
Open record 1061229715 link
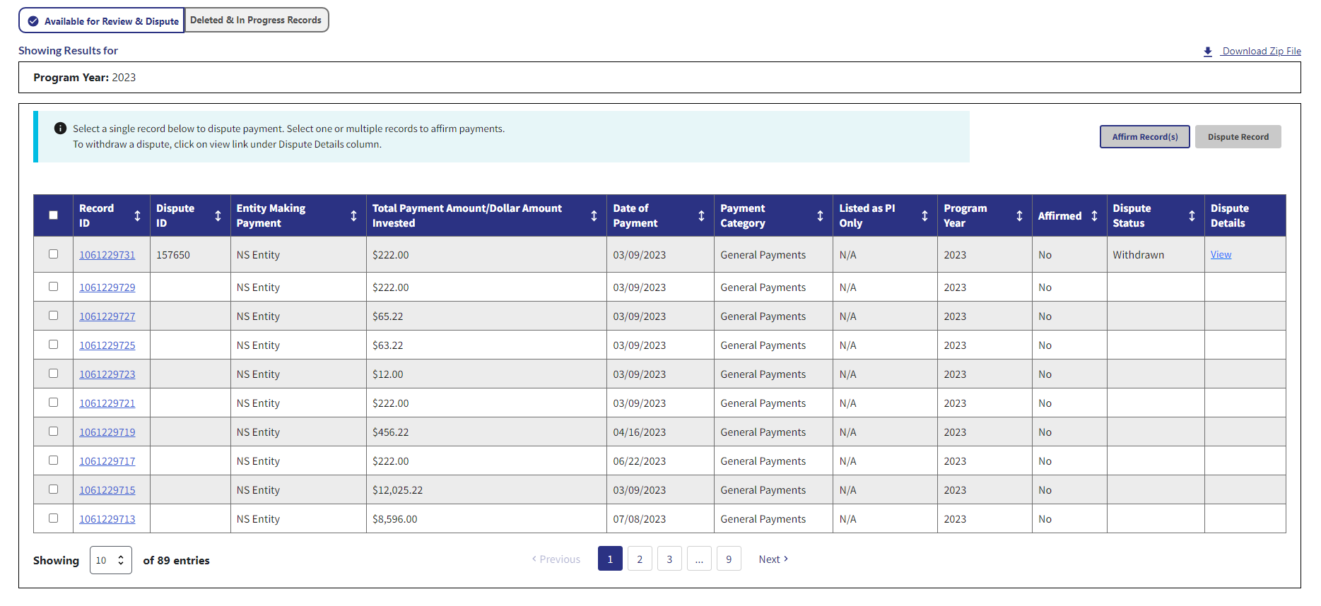click(107, 490)
